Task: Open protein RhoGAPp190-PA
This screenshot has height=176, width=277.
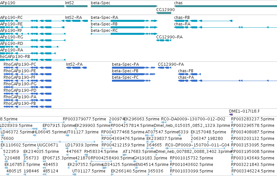Action: pyautogui.click(x=27, y=101)
